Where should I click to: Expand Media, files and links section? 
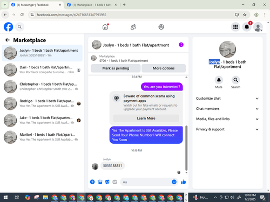pyautogui.click(x=227, y=119)
